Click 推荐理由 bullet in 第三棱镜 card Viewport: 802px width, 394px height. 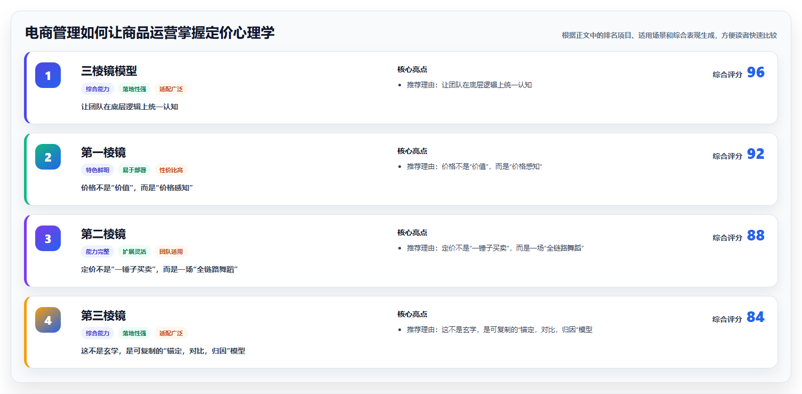pyautogui.click(x=500, y=329)
